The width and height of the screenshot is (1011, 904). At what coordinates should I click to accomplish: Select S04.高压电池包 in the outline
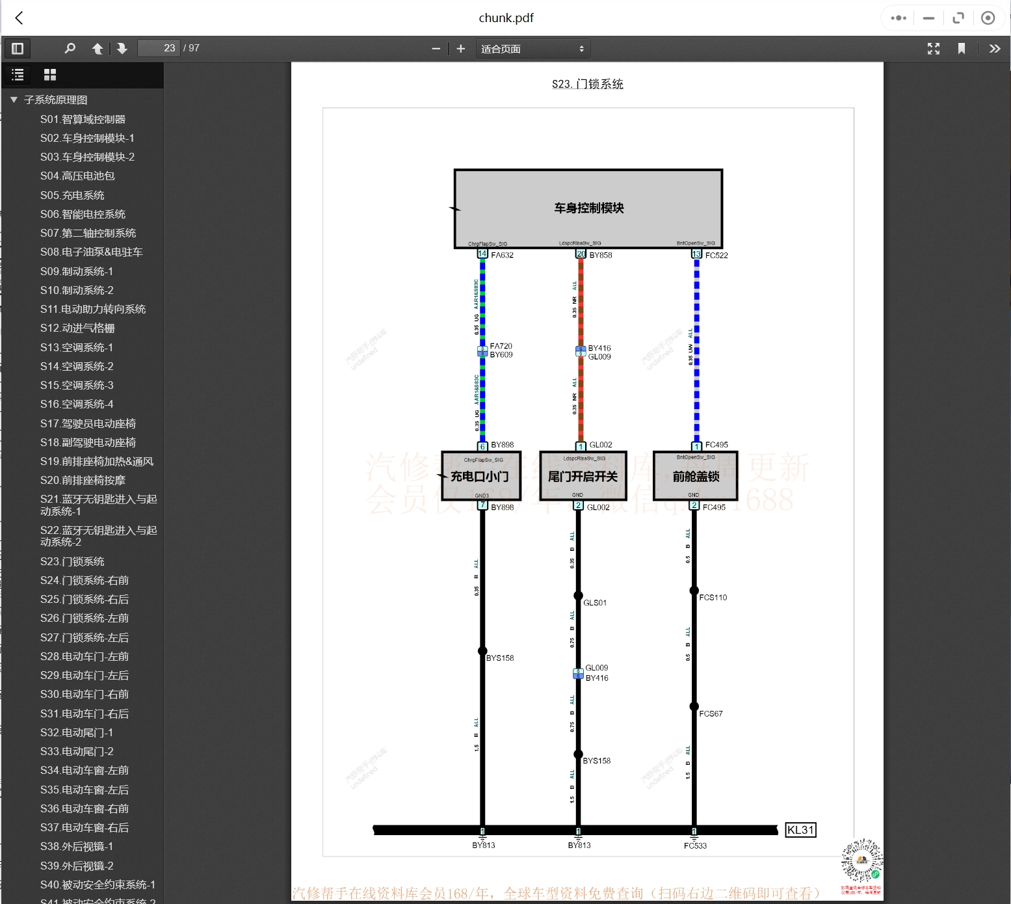pos(77,176)
